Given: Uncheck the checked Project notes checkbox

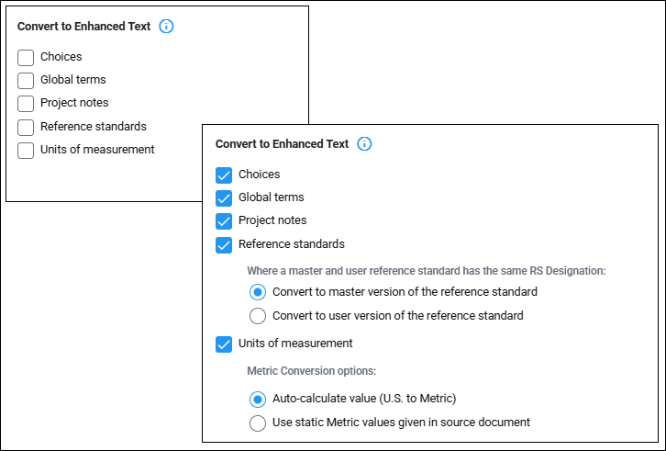Looking at the screenshot, I should pos(224,220).
